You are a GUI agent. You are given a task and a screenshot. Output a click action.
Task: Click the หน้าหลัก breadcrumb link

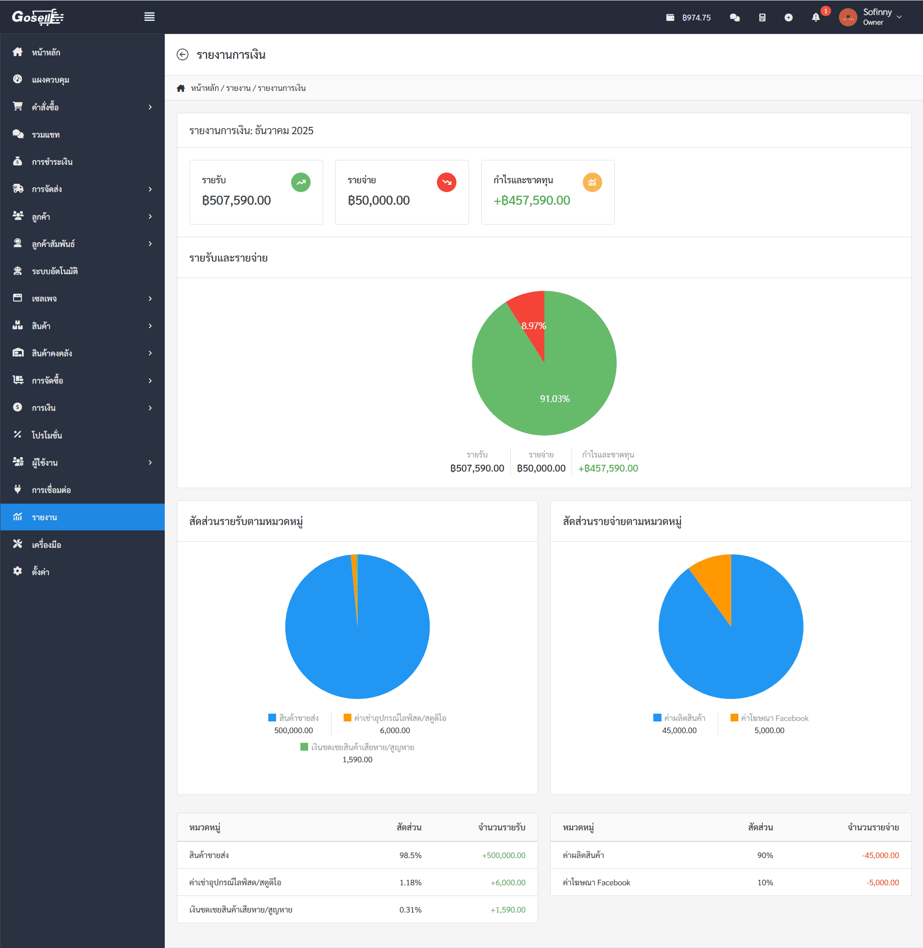(x=205, y=88)
